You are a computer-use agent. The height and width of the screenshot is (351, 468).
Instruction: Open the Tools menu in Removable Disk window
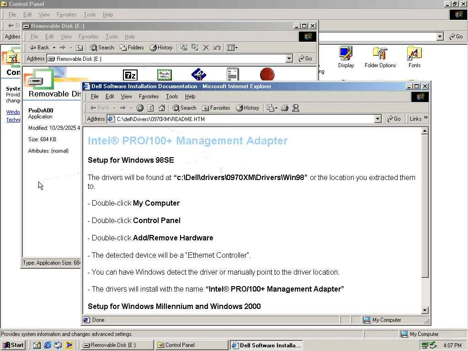pos(112,37)
